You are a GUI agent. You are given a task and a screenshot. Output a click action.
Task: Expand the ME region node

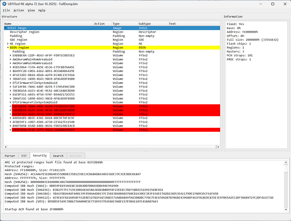[8, 44]
